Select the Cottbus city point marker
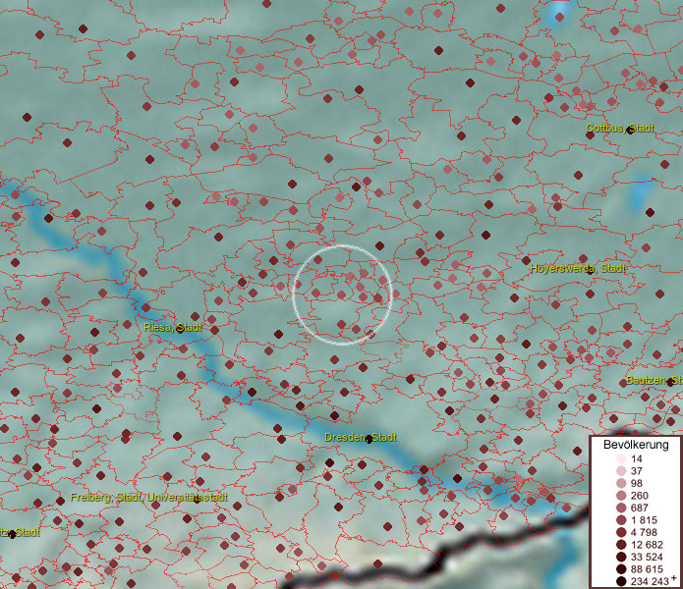 pyautogui.click(x=630, y=130)
